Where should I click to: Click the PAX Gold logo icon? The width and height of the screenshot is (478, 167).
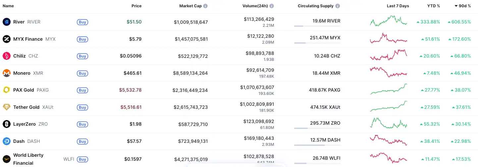point(7,90)
